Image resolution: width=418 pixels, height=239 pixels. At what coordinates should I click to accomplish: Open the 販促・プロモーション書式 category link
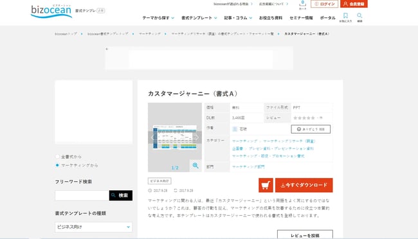[x=282, y=156]
